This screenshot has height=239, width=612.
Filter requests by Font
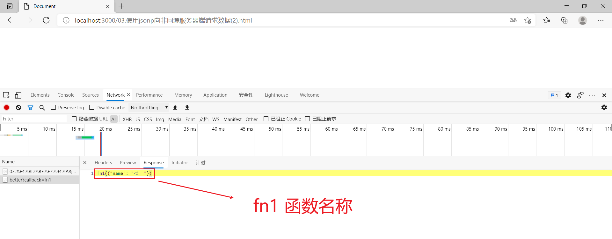pyautogui.click(x=190, y=119)
